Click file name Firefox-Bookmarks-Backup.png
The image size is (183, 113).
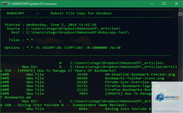click(136, 90)
